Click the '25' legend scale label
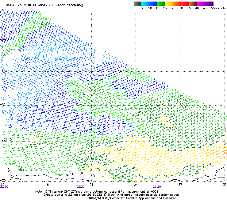The image size is (227, 200). [x=173, y=8]
